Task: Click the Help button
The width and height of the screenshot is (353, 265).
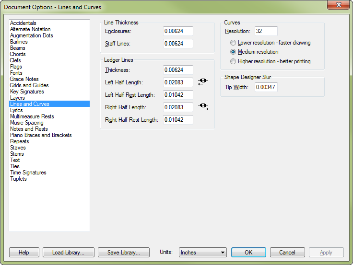Action: coord(24,253)
